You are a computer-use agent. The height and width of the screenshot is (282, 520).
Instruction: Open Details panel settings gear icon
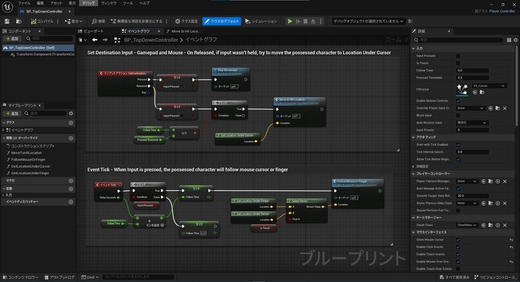point(515,40)
